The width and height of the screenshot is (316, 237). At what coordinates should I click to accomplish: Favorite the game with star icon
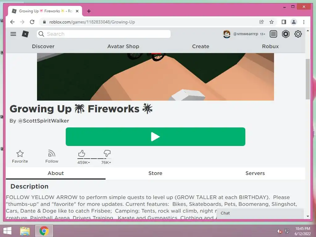(x=20, y=156)
